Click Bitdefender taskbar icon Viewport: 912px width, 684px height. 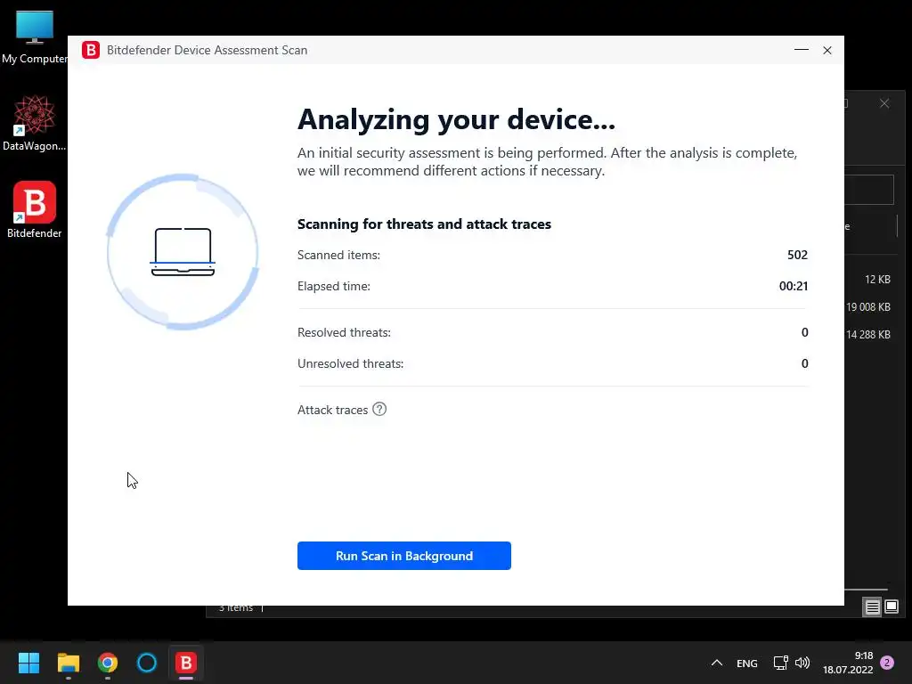[x=186, y=663]
